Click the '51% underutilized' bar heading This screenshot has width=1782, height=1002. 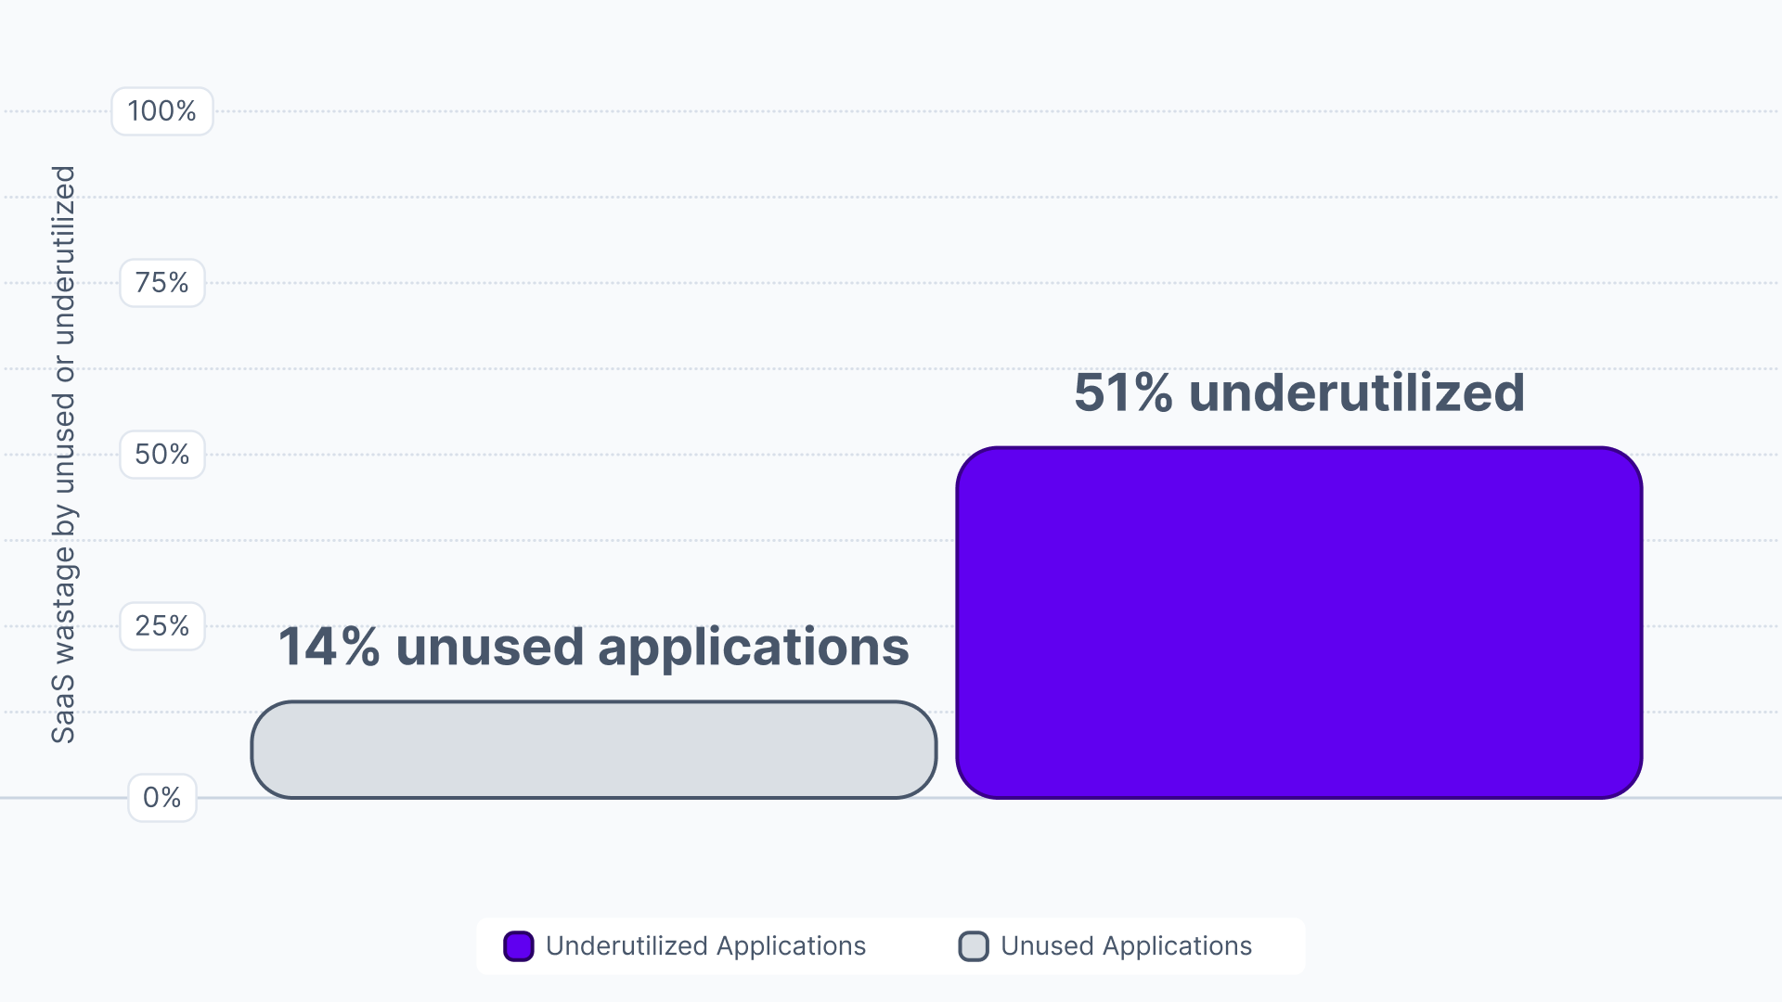[1299, 392]
